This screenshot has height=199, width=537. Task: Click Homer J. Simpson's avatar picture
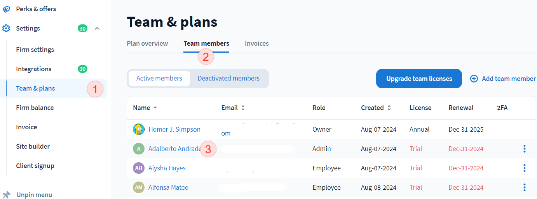(139, 129)
